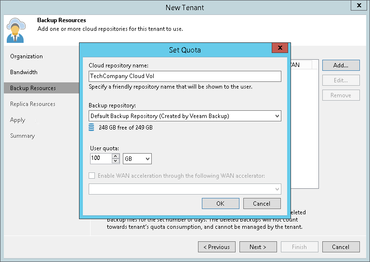Click the 'Backup repository:' label

(112, 105)
